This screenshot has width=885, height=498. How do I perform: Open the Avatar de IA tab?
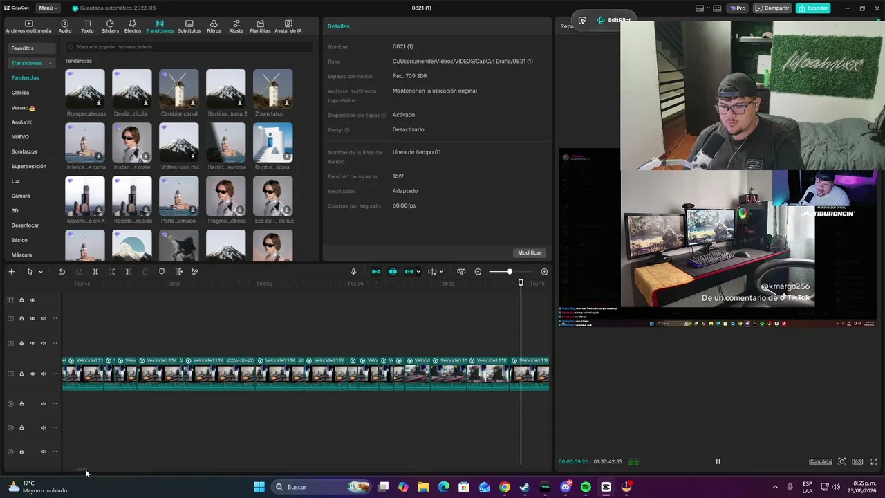pos(288,26)
